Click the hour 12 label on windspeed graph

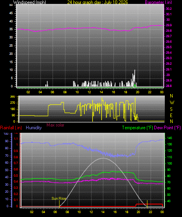tap(89, 92)
